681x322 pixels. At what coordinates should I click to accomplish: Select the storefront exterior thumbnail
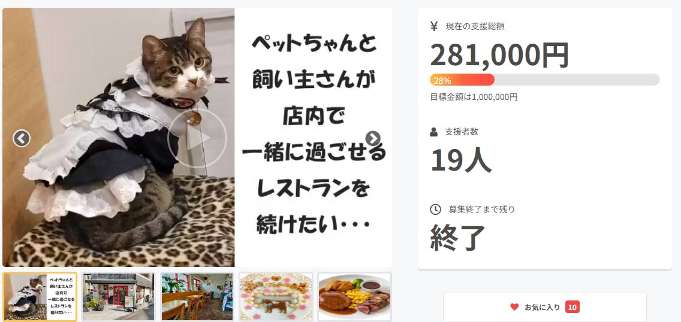(x=118, y=296)
